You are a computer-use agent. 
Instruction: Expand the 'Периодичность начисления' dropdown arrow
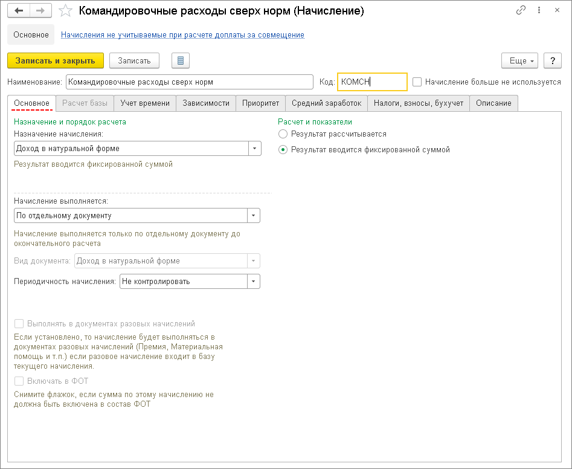[254, 282]
